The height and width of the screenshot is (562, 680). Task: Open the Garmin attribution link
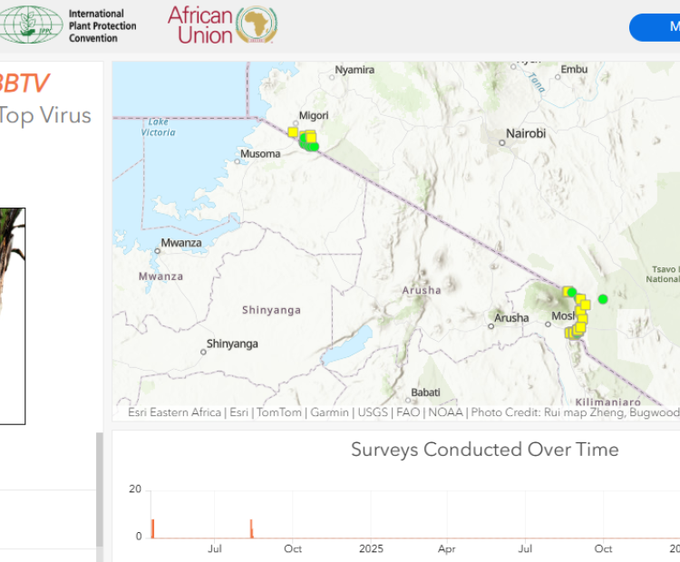[329, 412]
